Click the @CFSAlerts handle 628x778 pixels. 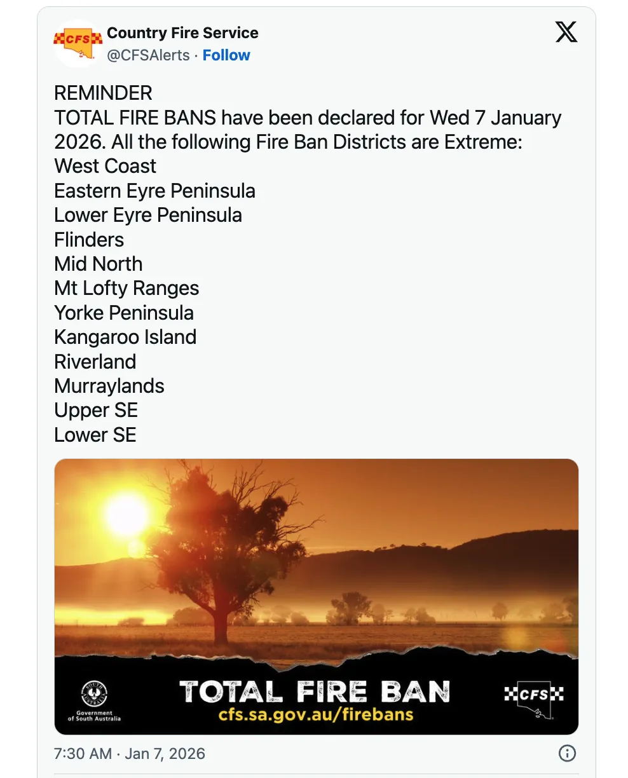[148, 55]
